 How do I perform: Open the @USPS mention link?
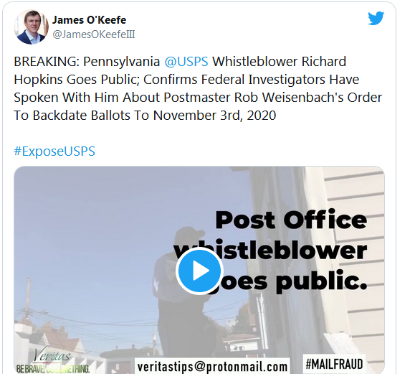[x=186, y=62]
